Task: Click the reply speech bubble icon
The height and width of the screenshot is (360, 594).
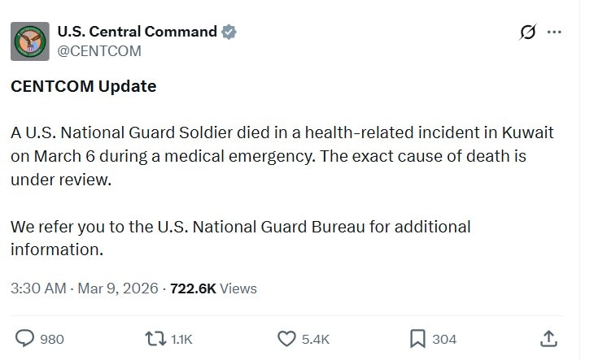Action: tap(25, 338)
